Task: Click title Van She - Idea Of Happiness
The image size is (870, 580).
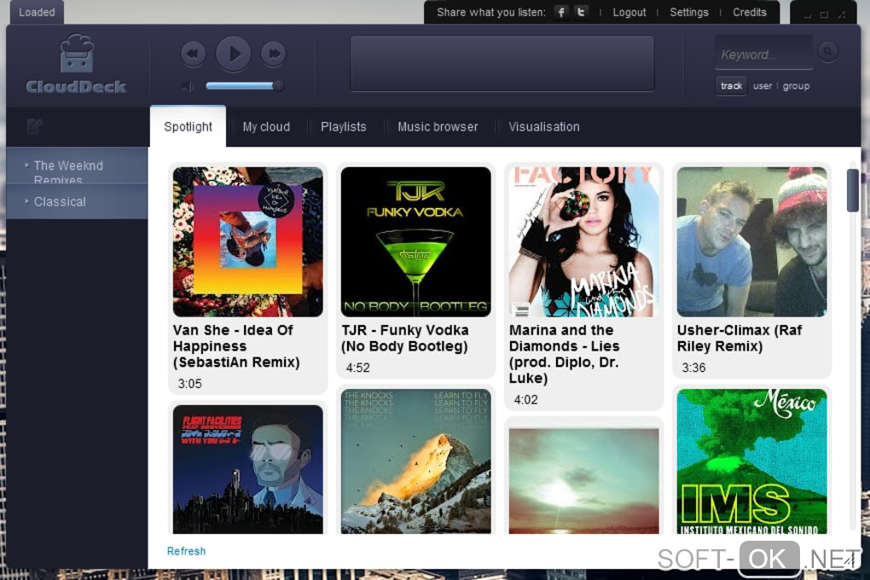Action: click(236, 345)
